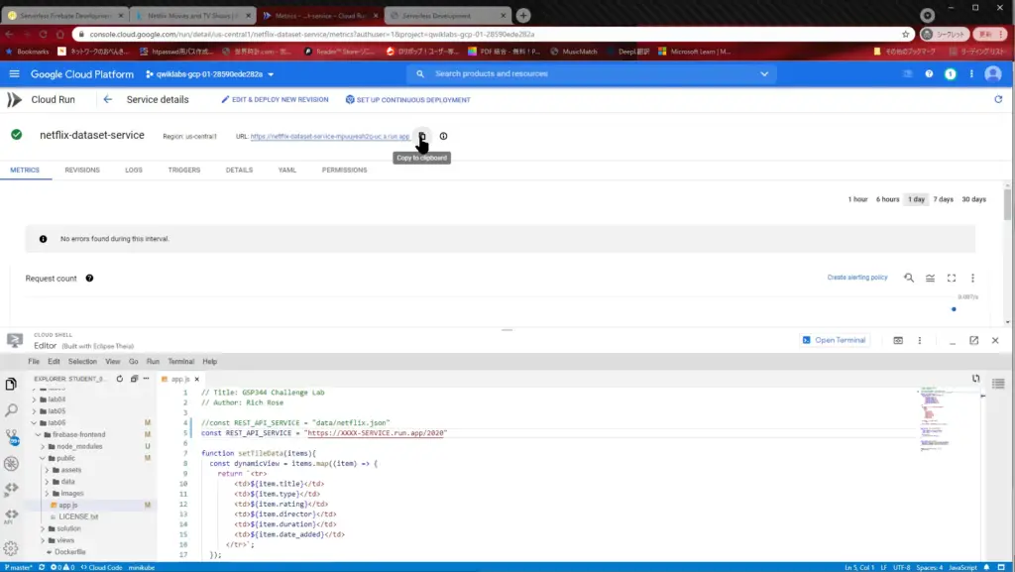Image resolution: width=1015 pixels, height=572 pixels.
Task: Expand the lab05 folder
Action: click(x=35, y=410)
